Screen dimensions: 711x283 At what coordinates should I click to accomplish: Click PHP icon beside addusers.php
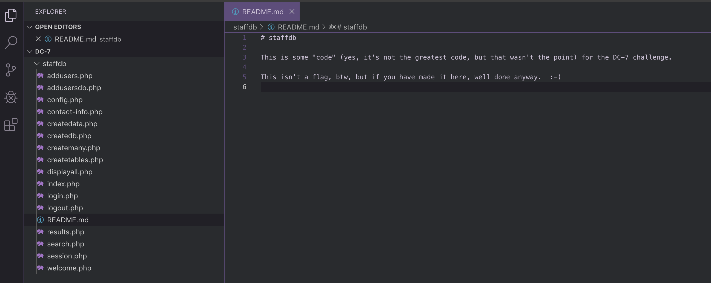coord(40,76)
